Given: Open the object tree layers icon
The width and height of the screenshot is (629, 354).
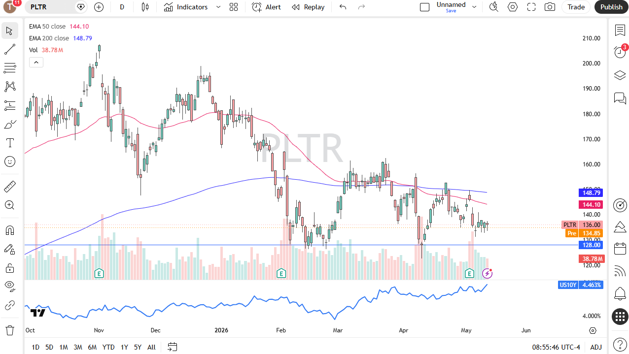Looking at the screenshot, I should coord(620,75).
